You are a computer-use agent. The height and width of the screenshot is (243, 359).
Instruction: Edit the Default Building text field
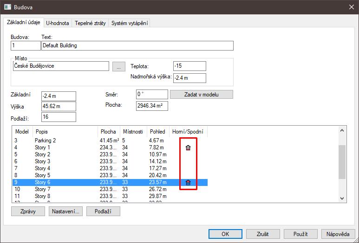point(137,46)
